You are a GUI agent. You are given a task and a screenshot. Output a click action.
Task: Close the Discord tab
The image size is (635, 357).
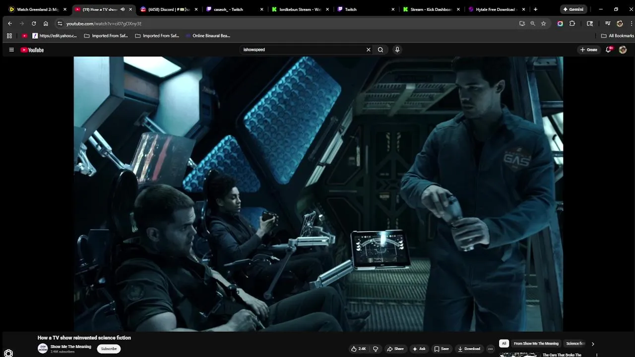coord(196,9)
